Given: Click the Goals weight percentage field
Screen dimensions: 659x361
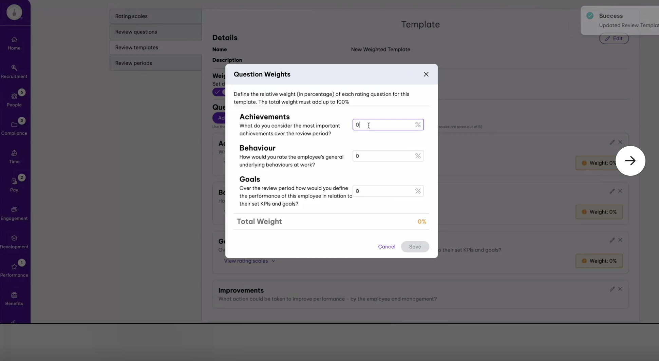Looking at the screenshot, I should point(388,191).
